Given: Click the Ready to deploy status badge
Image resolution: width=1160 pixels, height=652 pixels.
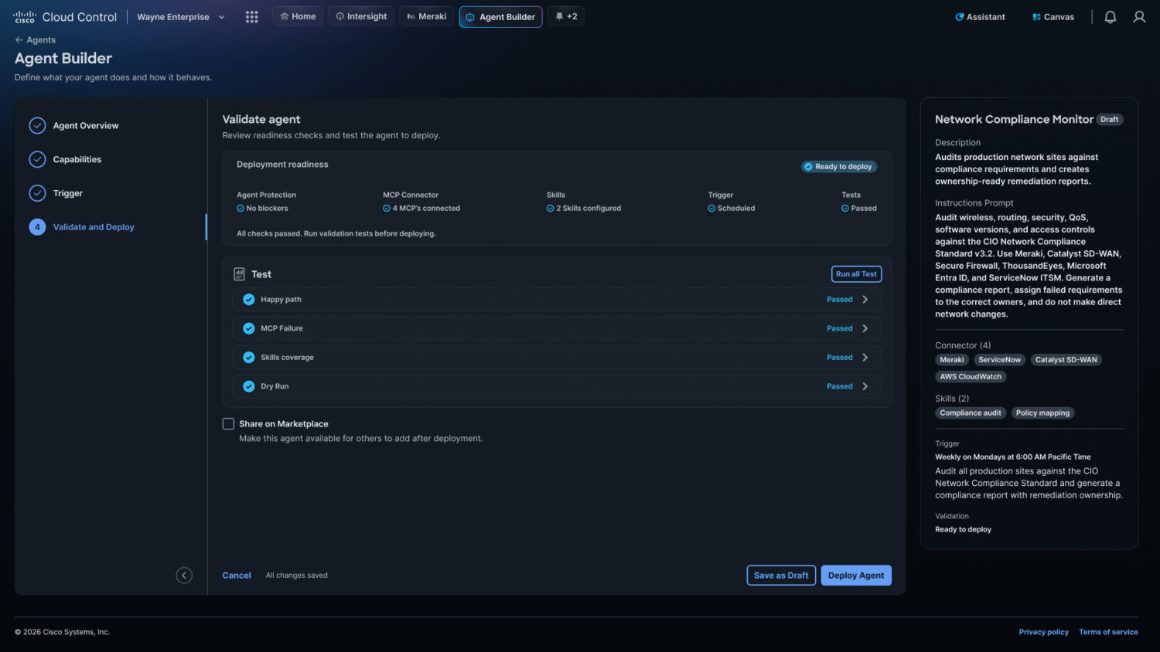Looking at the screenshot, I should click(839, 167).
